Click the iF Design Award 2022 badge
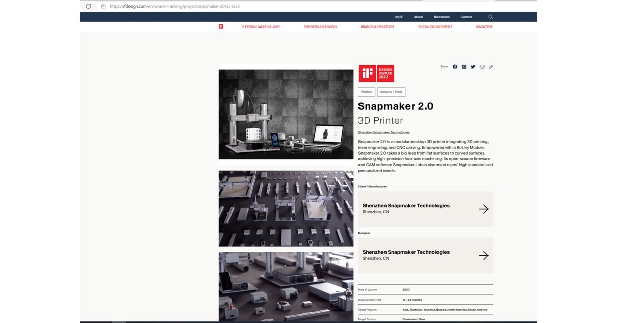The height and width of the screenshot is (323, 617). tap(376, 73)
